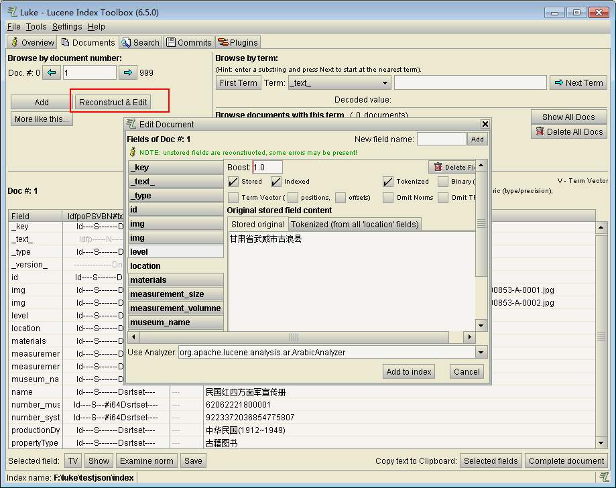Enable the Omit Norms checkbox
Screen dimensions: 616x488
coord(387,197)
